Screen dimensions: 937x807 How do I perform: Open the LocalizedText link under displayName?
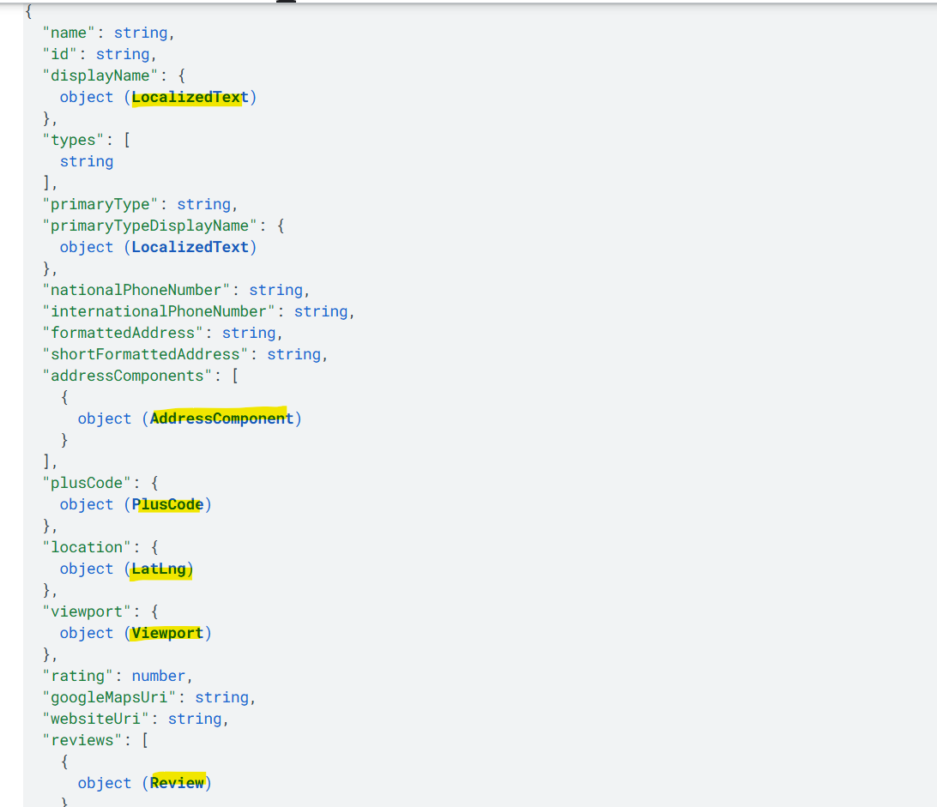(x=190, y=98)
